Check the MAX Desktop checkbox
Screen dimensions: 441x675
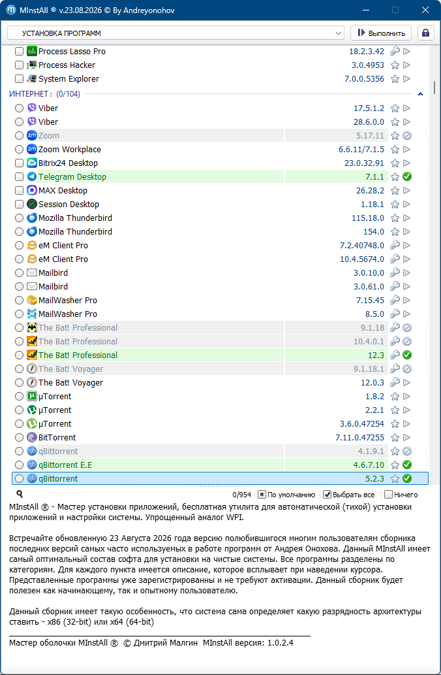[x=19, y=191]
